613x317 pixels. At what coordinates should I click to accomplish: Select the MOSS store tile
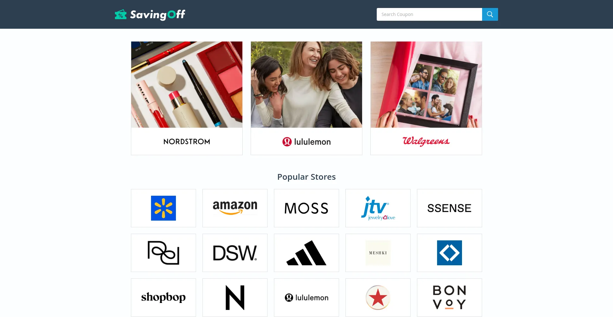coord(306,208)
